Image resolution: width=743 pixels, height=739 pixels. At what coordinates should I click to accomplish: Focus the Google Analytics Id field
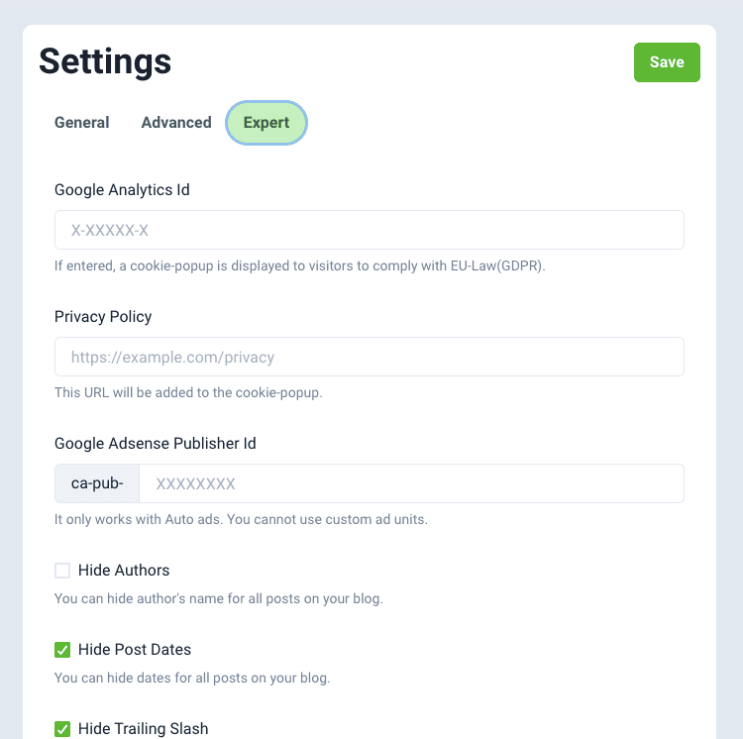click(369, 230)
